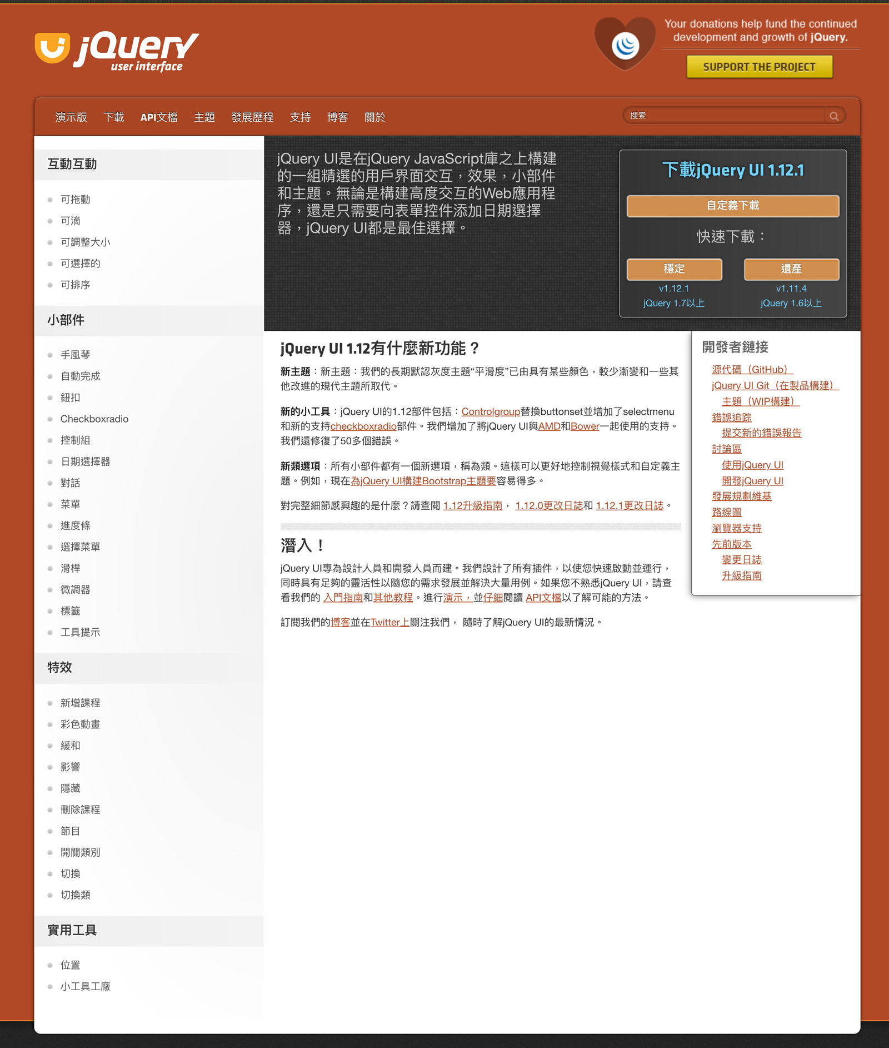Viewport: 889px width, 1048px height.
Task: Click the jQuery UI logo
Action: point(117,51)
